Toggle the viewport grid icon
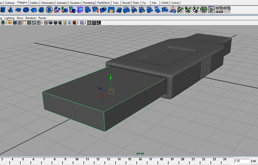This screenshot has width=258, height=165. coord(10,23)
